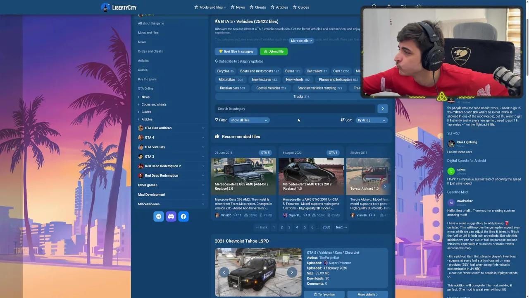Click the GTA San Andreas avatar icon

[141, 128]
